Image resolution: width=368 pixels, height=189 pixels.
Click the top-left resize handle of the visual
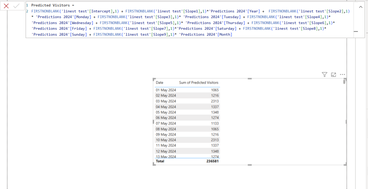(x=154, y=79)
